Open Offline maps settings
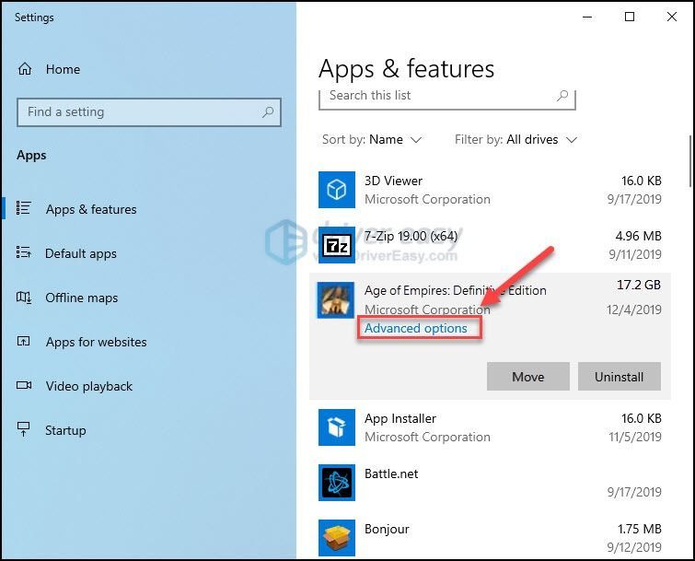 (82, 298)
